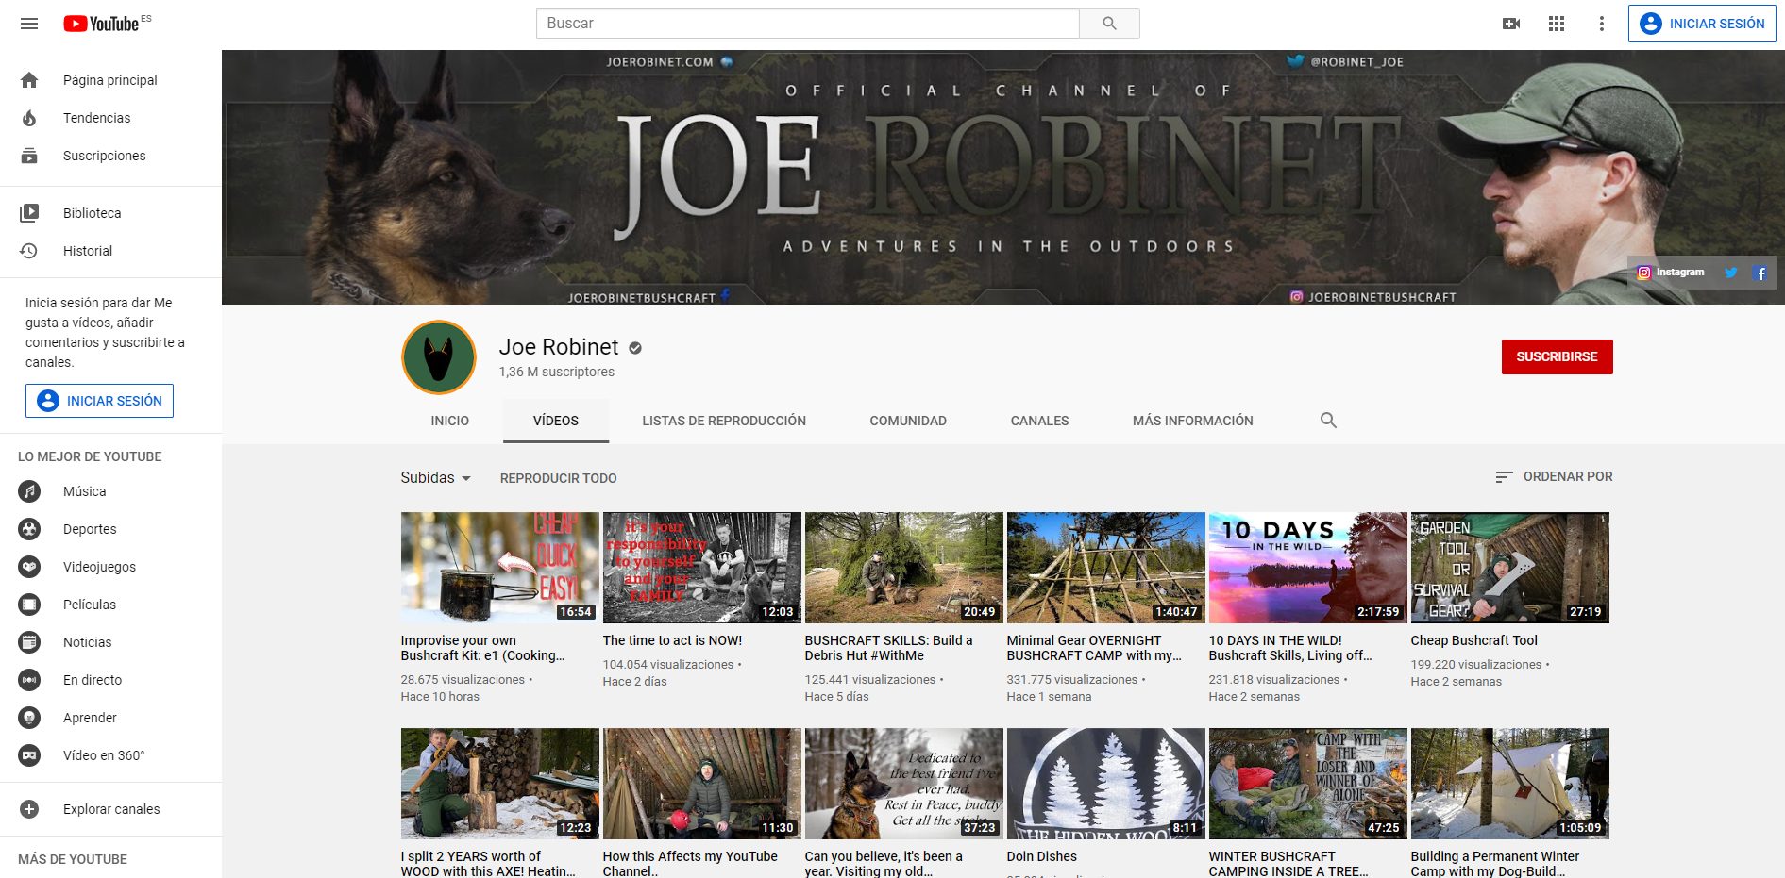The height and width of the screenshot is (878, 1785).
Task: Click the search magnifier button
Action: [x=1109, y=24]
